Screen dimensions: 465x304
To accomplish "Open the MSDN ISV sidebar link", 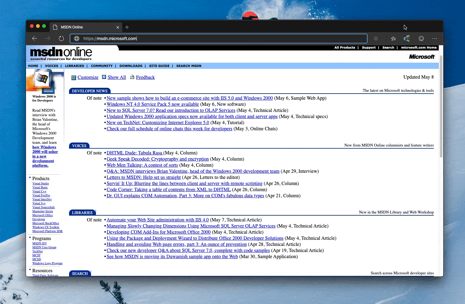I will click(x=40, y=243).
